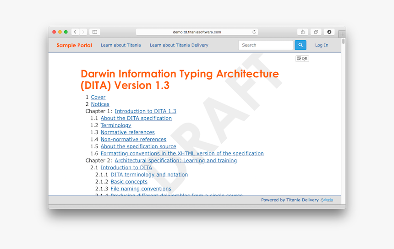Open the Basic concepts link

tap(129, 181)
